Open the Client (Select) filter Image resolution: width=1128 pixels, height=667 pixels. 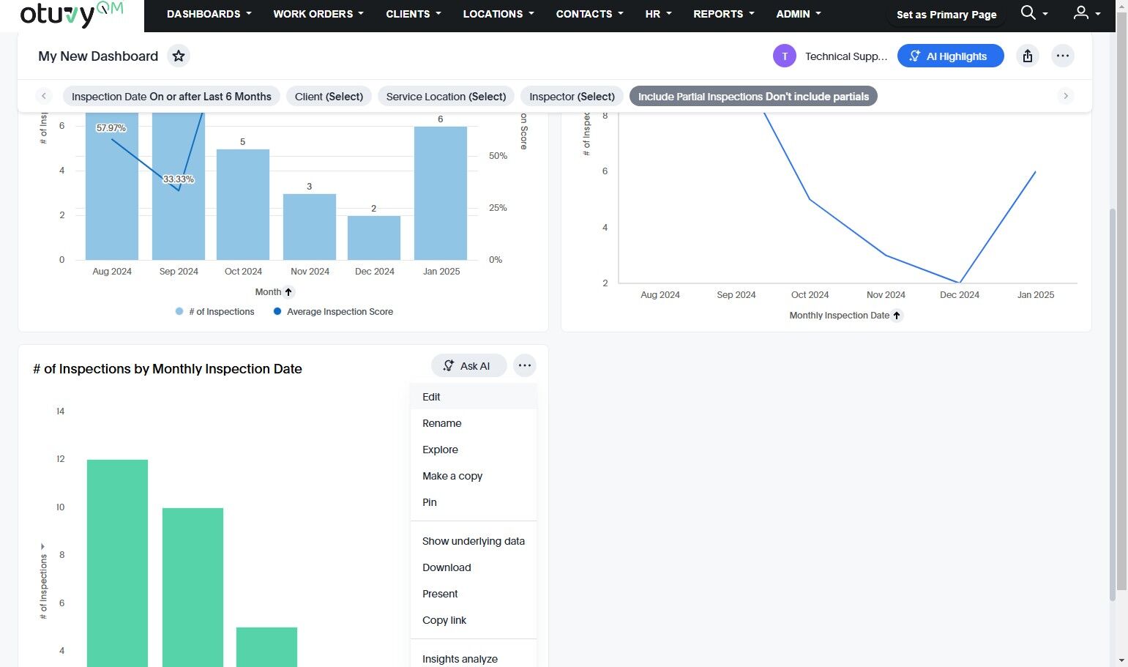(x=329, y=97)
